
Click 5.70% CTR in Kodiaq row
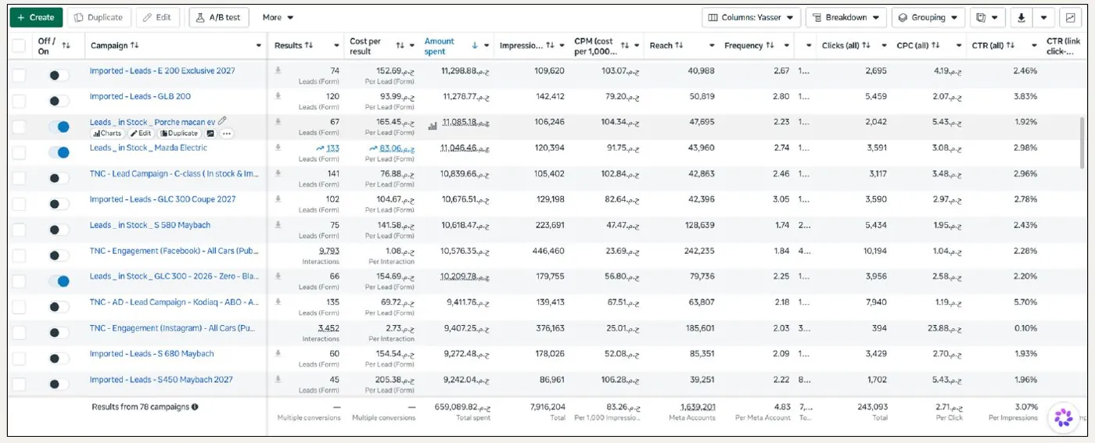pos(1025,302)
